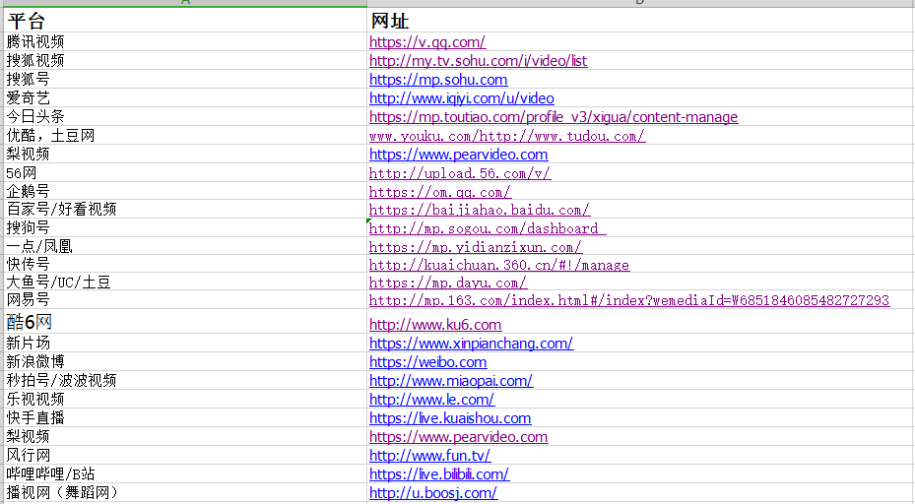The image size is (915, 504).
Task: Open the live.bilibili.com link
Action: click(439, 473)
